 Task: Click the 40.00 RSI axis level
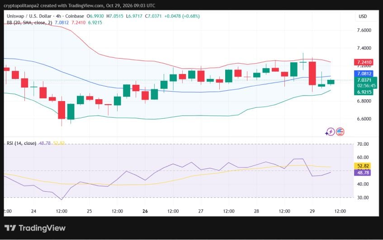click(363, 184)
